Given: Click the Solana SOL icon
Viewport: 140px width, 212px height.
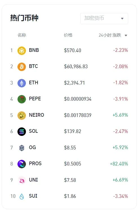Looking at the screenshot, I should click(x=22, y=132).
